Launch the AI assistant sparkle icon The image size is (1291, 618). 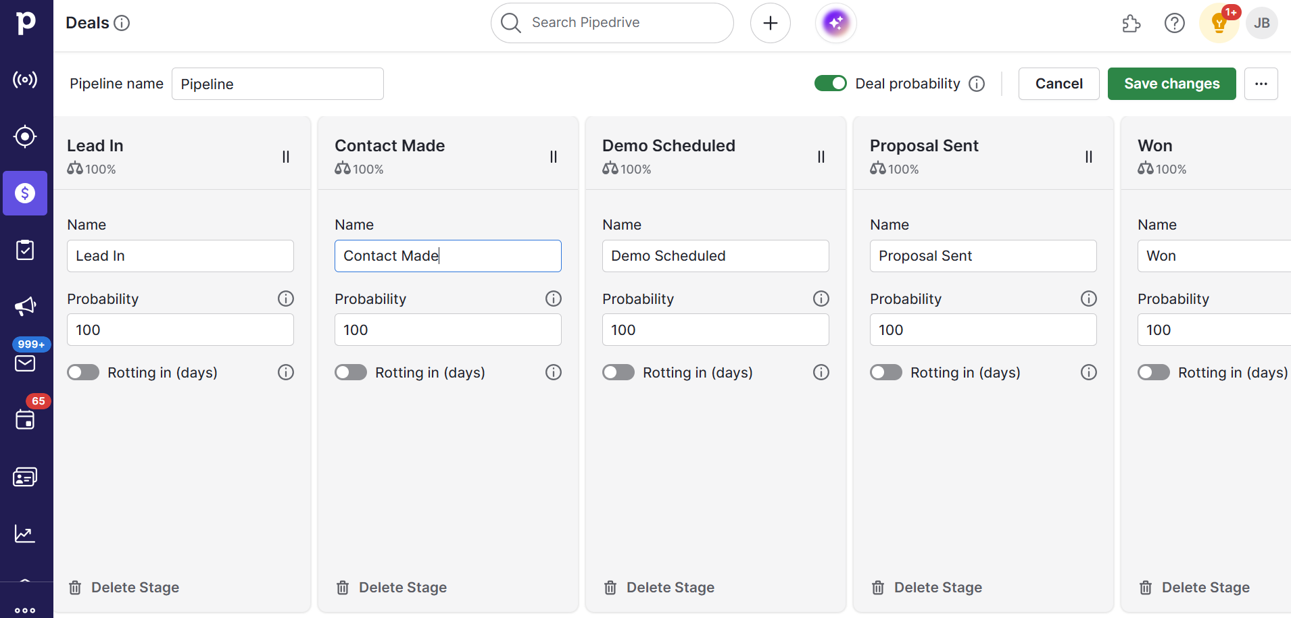835,22
